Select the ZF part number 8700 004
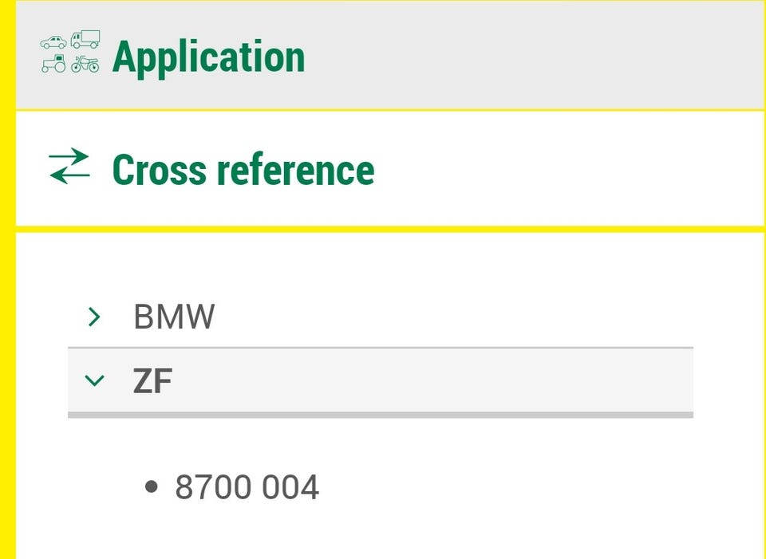This screenshot has width=766, height=559. tap(247, 487)
